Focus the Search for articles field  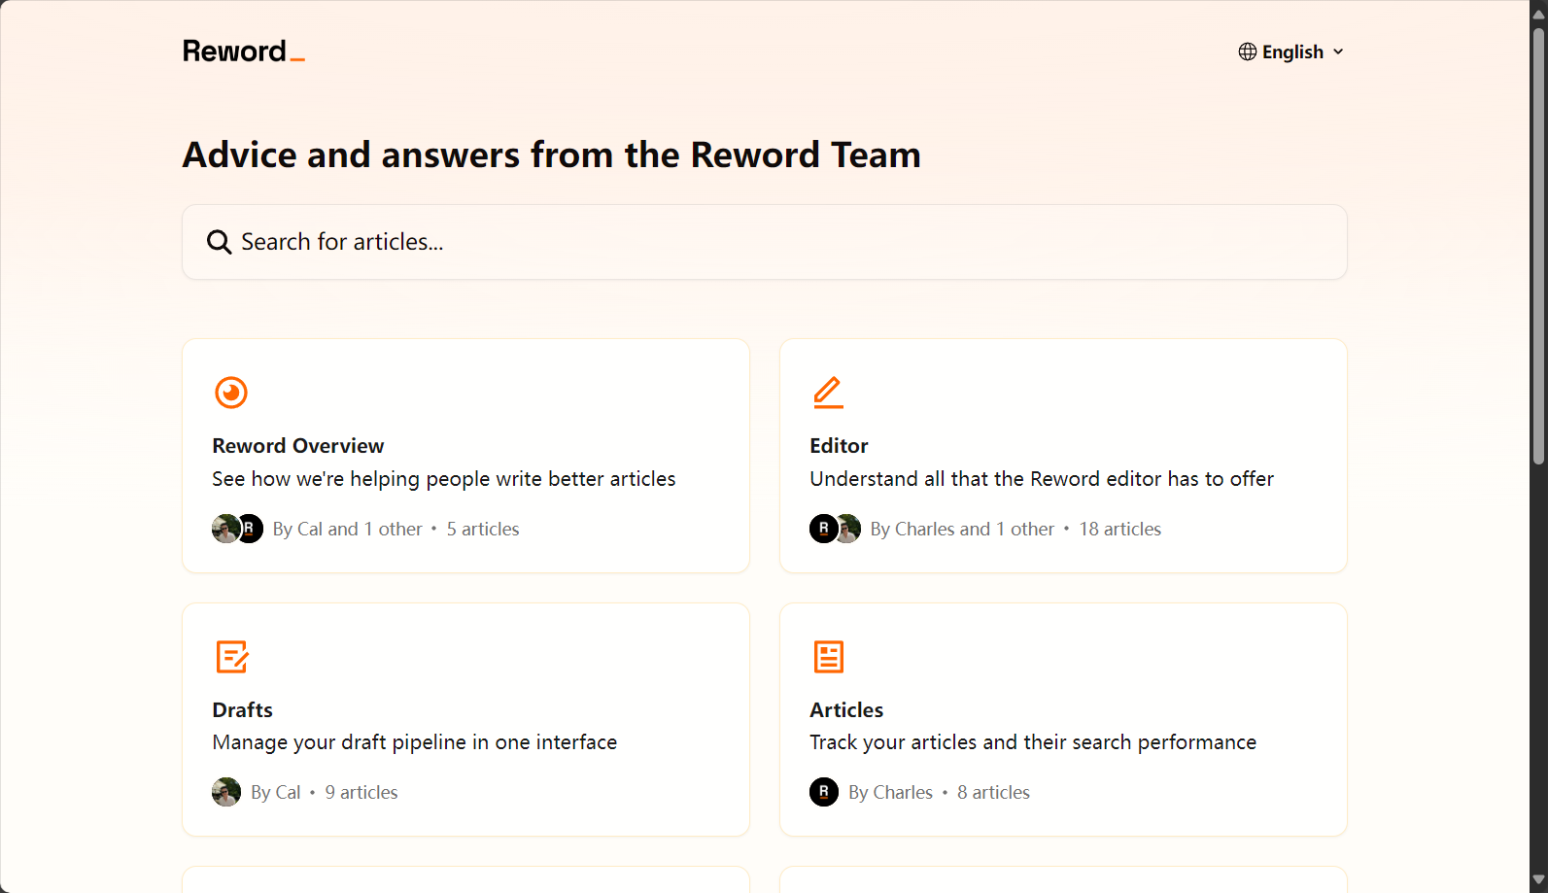(x=765, y=242)
